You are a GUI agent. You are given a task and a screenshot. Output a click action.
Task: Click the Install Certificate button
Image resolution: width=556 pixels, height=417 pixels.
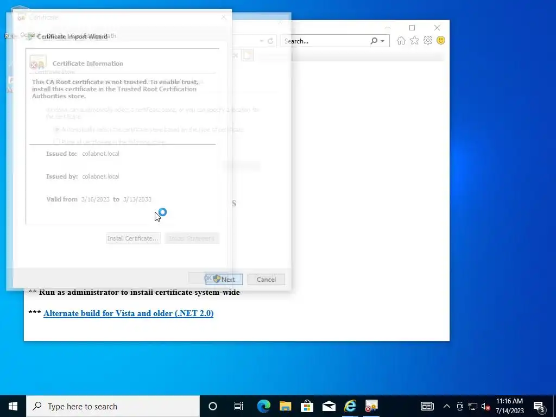point(133,238)
